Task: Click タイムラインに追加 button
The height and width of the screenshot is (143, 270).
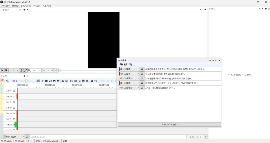Action: (169, 124)
